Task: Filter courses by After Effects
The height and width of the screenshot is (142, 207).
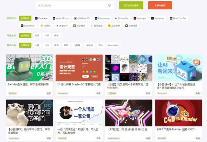Action: point(60,18)
